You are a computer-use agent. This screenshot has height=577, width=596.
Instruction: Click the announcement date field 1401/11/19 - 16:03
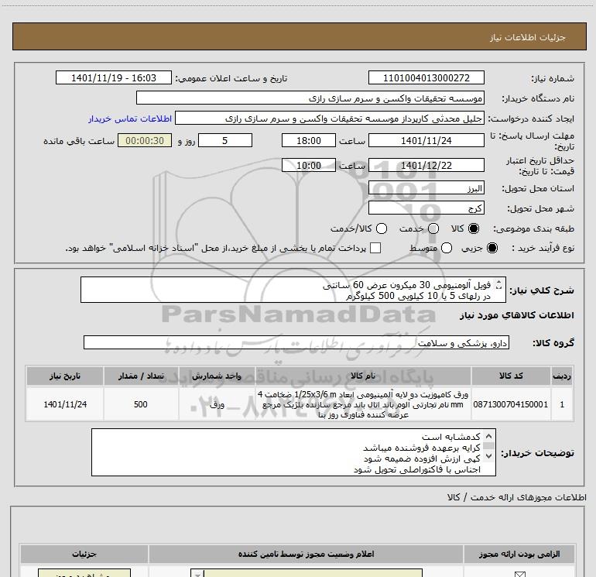pos(114,78)
